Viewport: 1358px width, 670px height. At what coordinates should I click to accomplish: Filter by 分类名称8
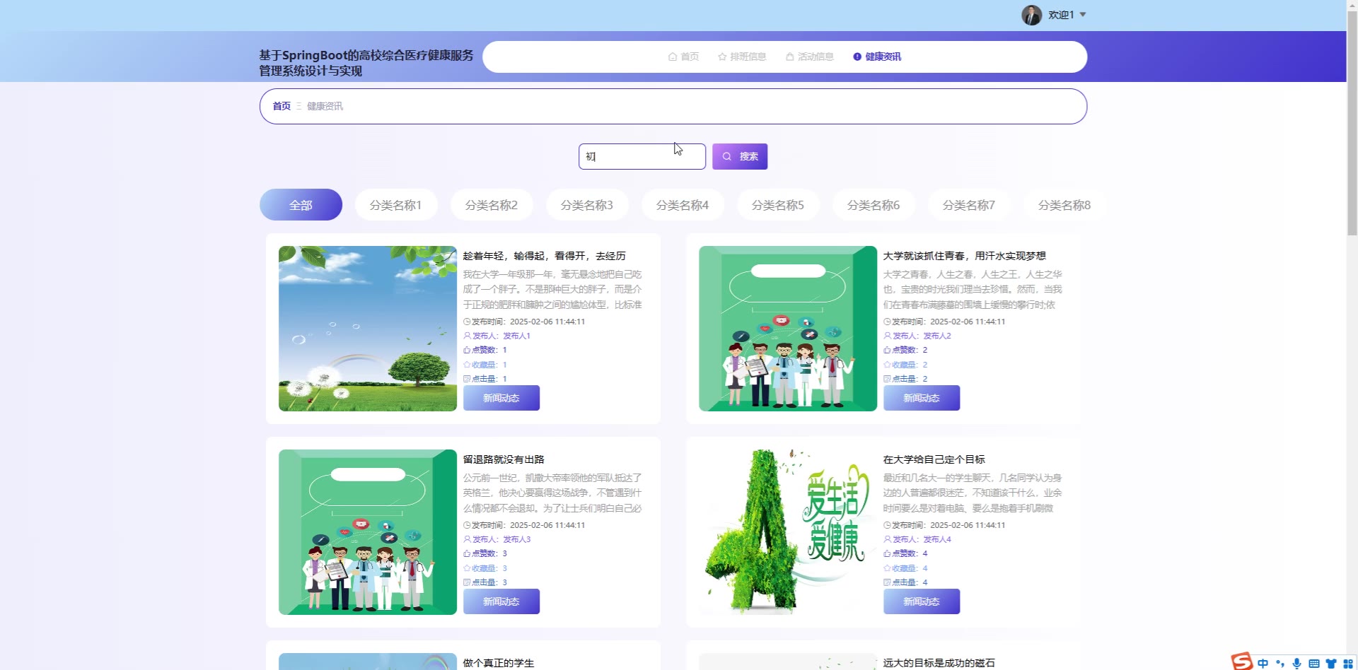click(1064, 205)
